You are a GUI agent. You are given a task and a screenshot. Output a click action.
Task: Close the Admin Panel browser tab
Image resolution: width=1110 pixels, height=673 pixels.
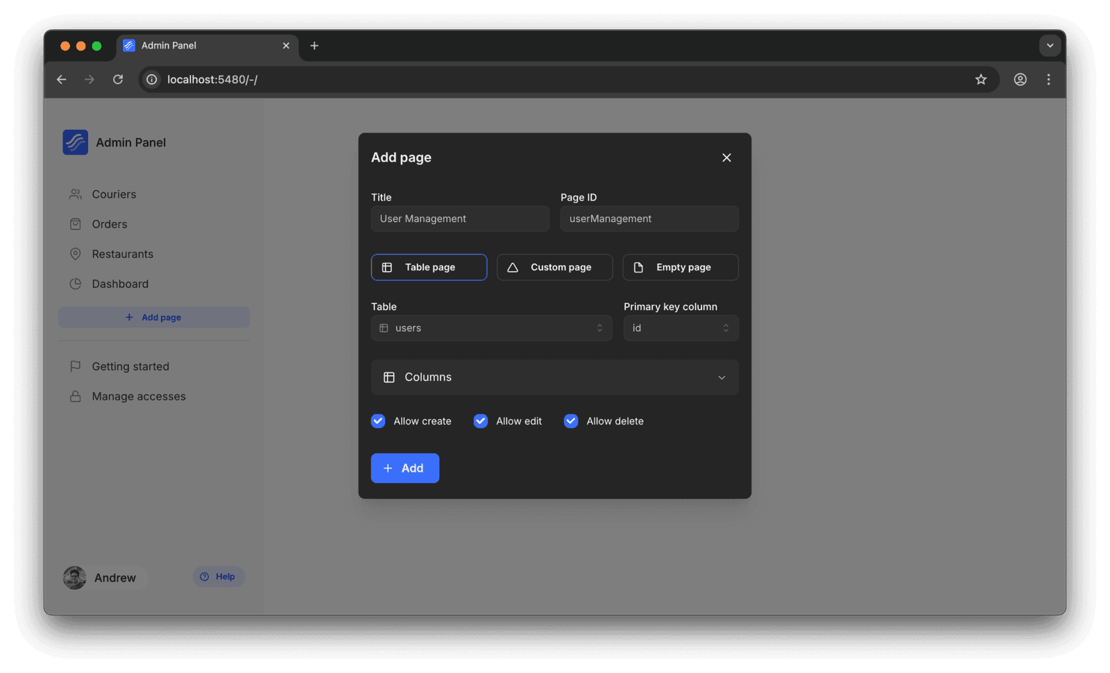pos(286,46)
